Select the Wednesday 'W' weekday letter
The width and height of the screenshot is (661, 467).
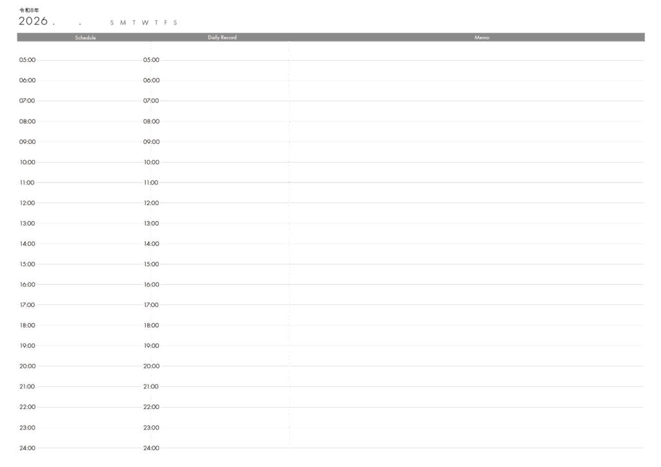click(145, 23)
